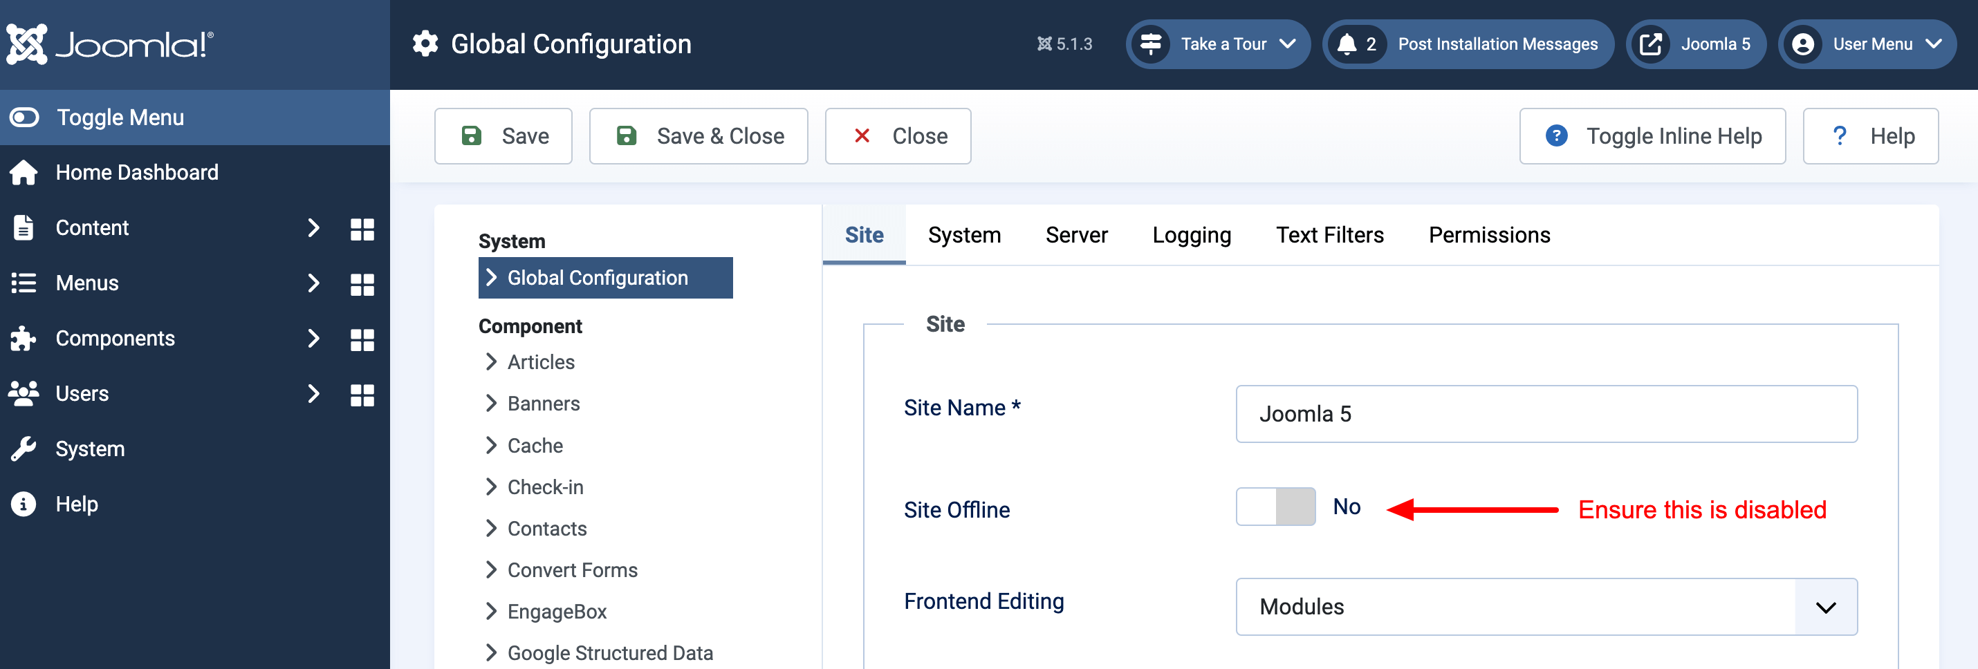Click the Site Name label
Image resolution: width=1978 pixels, height=669 pixels.
pos(962,408)
